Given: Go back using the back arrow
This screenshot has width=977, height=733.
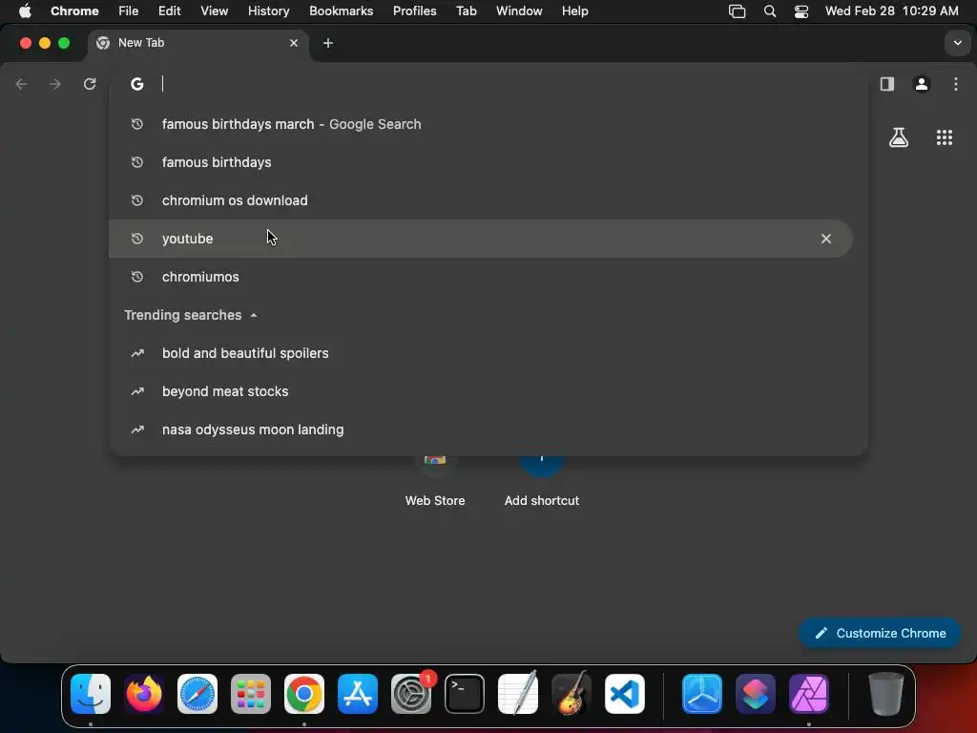Looking at the screenshot, I should (21, 84).
